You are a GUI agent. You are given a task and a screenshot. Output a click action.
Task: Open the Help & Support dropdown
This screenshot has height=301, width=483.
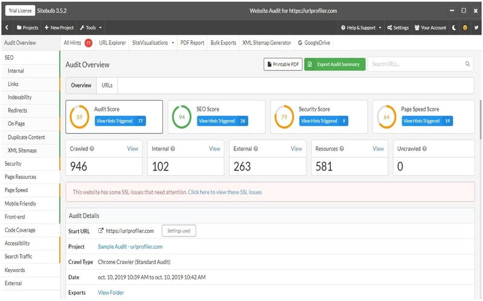click(361, 28)
